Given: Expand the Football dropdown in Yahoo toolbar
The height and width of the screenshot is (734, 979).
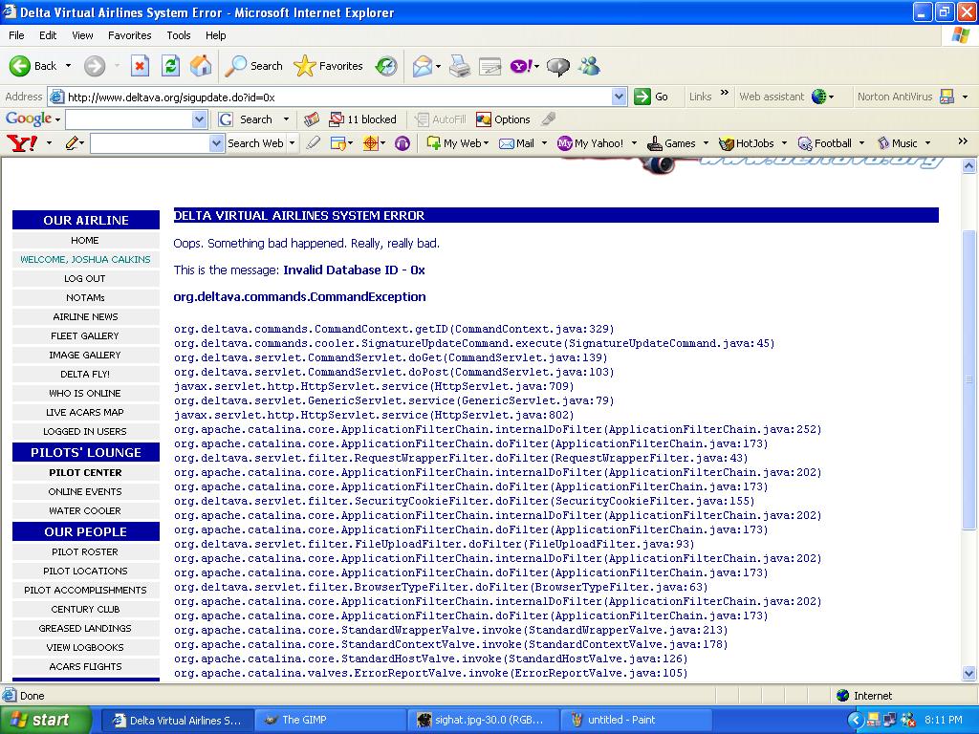Looking at the screenshot, I should pyautogui.click(x=861, y=143).
